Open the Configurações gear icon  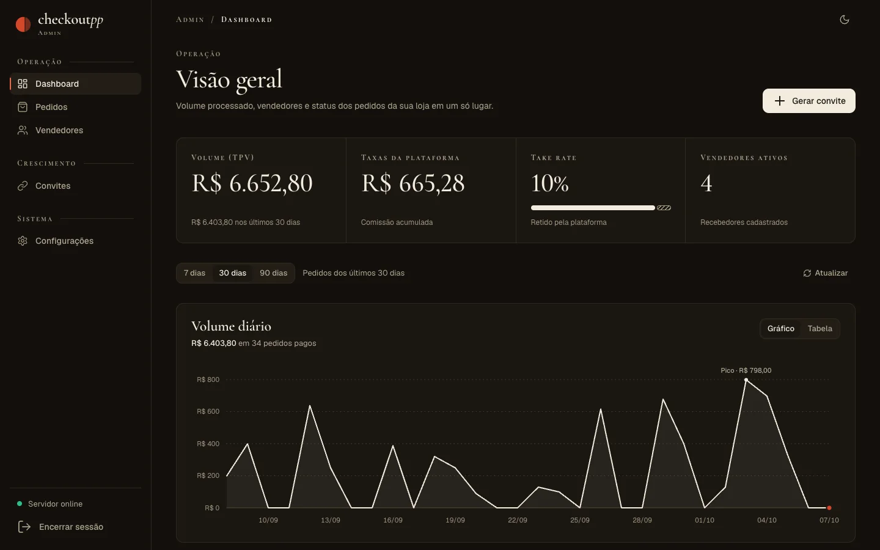[x=23, y=241]
